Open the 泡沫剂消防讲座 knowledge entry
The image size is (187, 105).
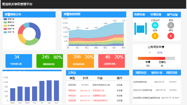140,82
